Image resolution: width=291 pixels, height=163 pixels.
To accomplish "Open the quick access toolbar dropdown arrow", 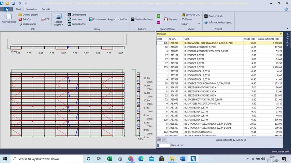I will tap(26, 3).
